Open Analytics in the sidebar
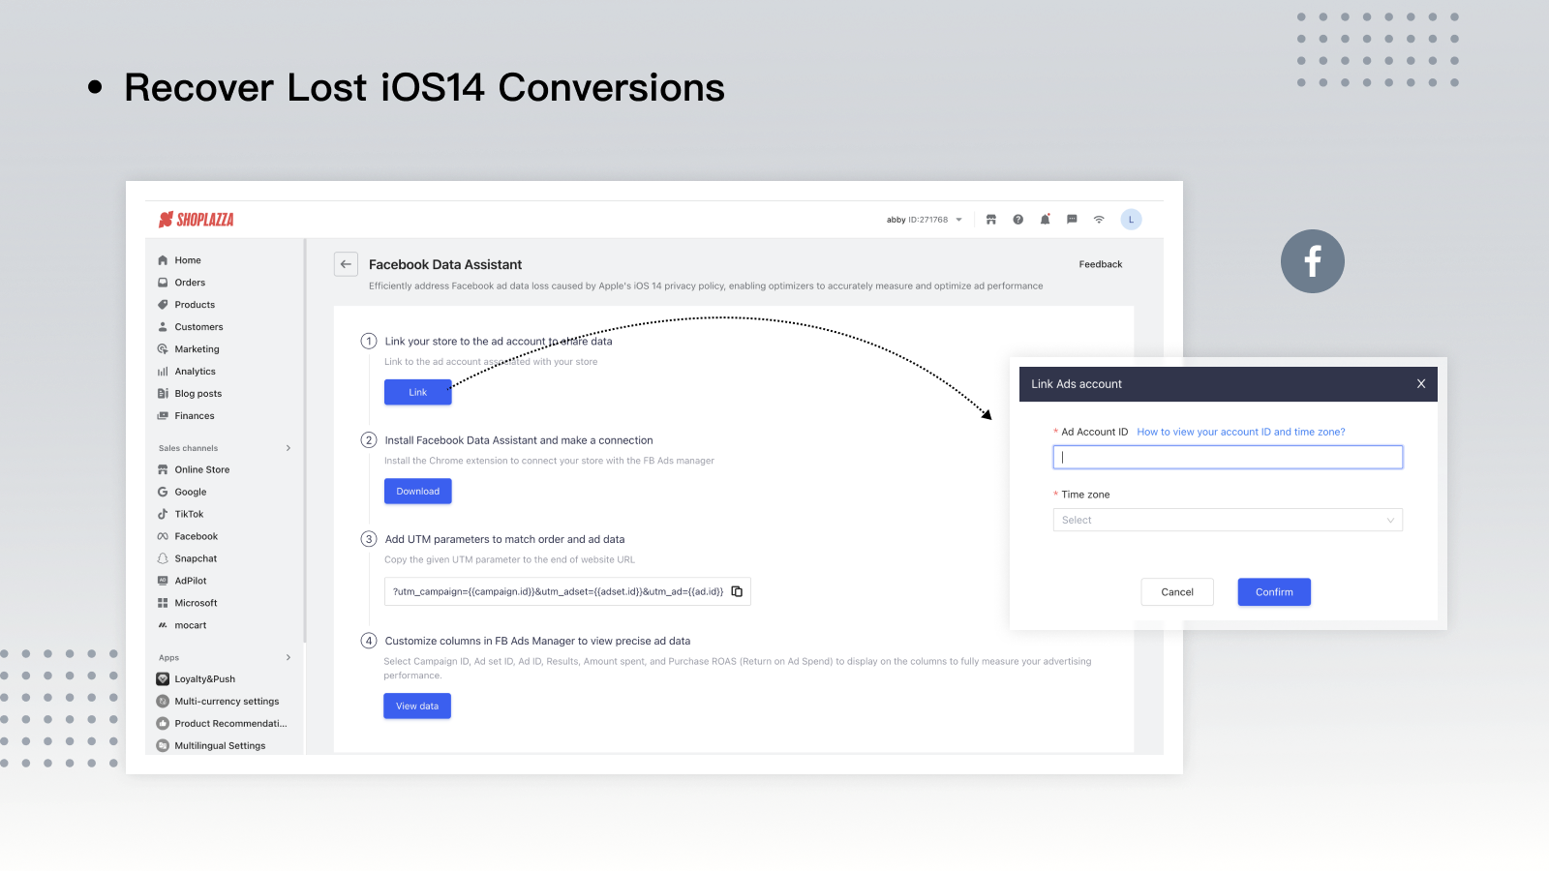 [x=195, y=372]
